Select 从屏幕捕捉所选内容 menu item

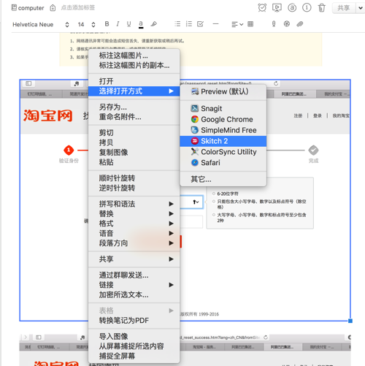click(134, 346)
